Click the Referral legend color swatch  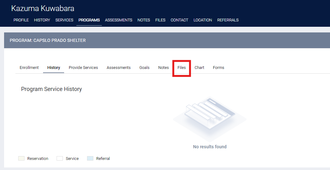tap(90, 158)
